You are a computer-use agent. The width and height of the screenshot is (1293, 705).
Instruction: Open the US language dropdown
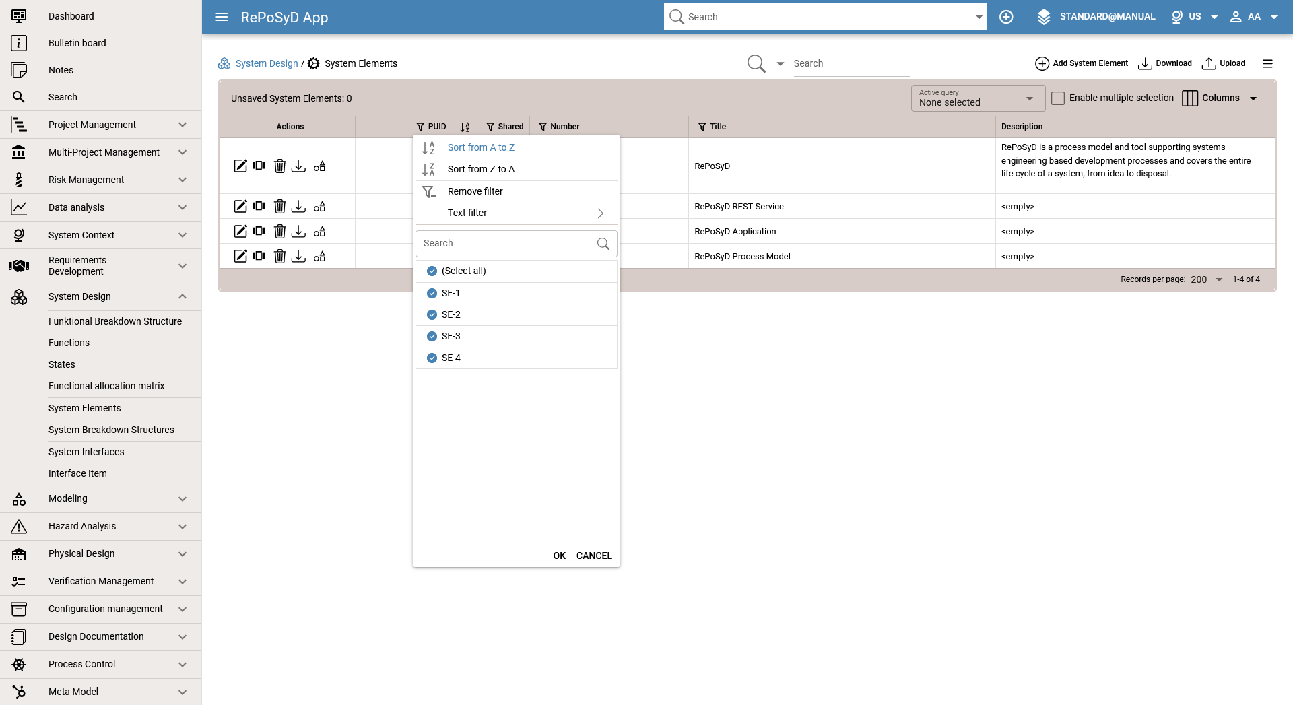1214,17
